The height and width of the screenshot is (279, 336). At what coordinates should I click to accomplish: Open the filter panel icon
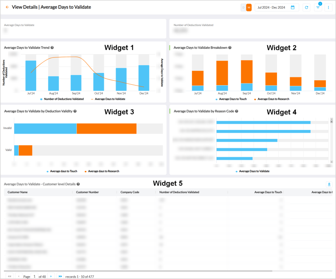click(x=318, y=7)
